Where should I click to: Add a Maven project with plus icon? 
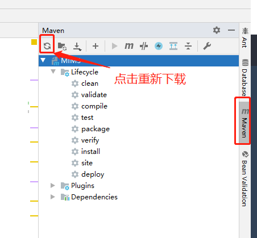pyautogui.click(x=96, y=46)
